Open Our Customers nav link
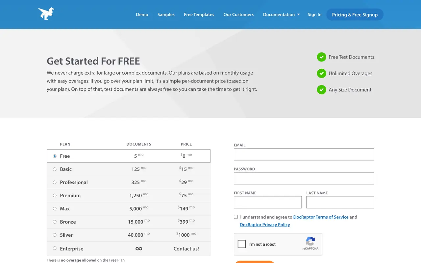 (238, 14)
